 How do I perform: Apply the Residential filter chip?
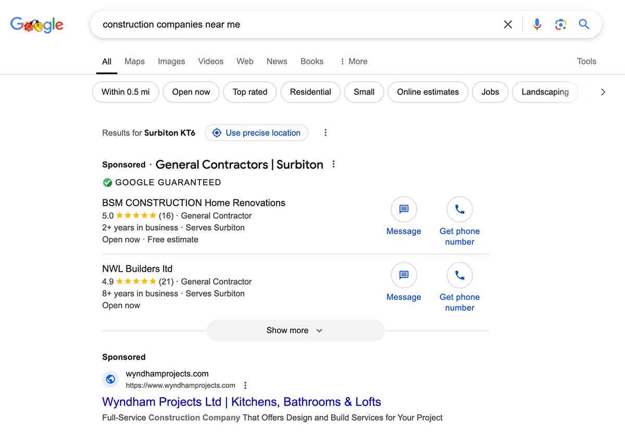(x=310, y=92)
